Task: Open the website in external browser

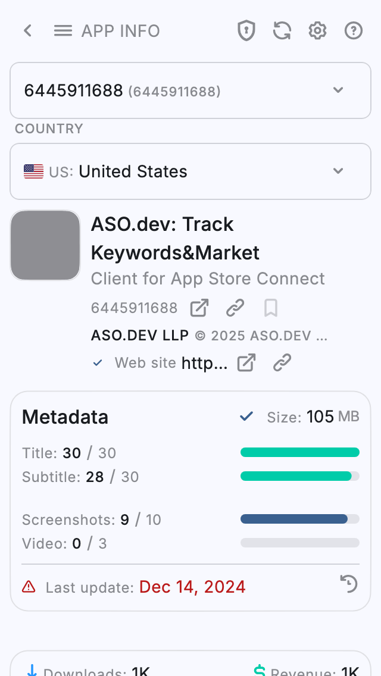Action: (246, 362)
